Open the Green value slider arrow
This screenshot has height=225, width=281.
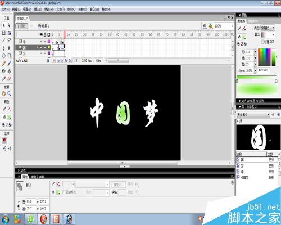[x=255, y=58]
